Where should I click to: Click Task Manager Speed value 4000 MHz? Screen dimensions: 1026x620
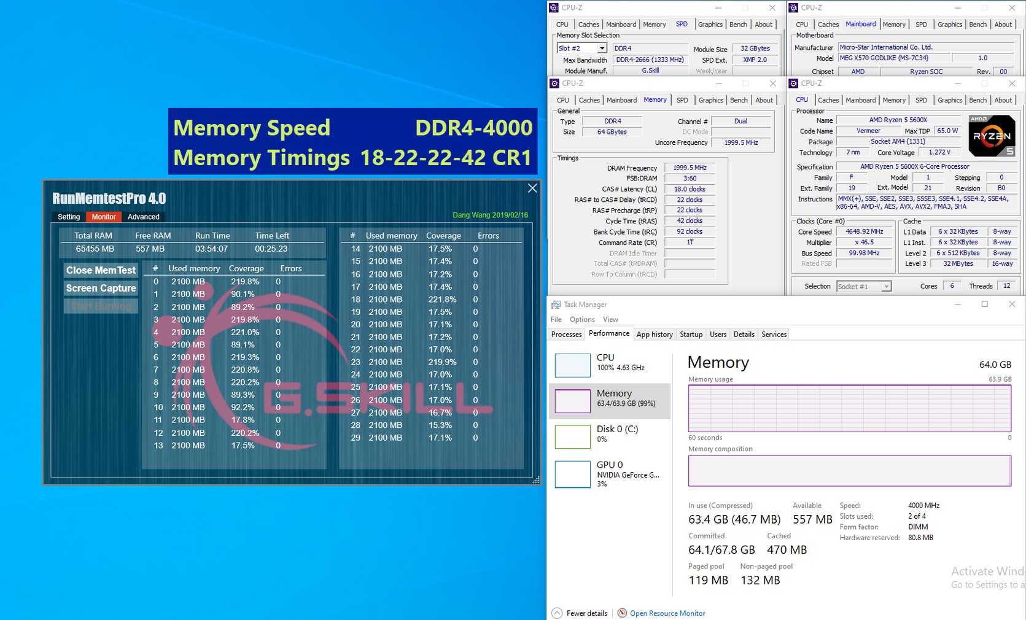pos(923,506)
